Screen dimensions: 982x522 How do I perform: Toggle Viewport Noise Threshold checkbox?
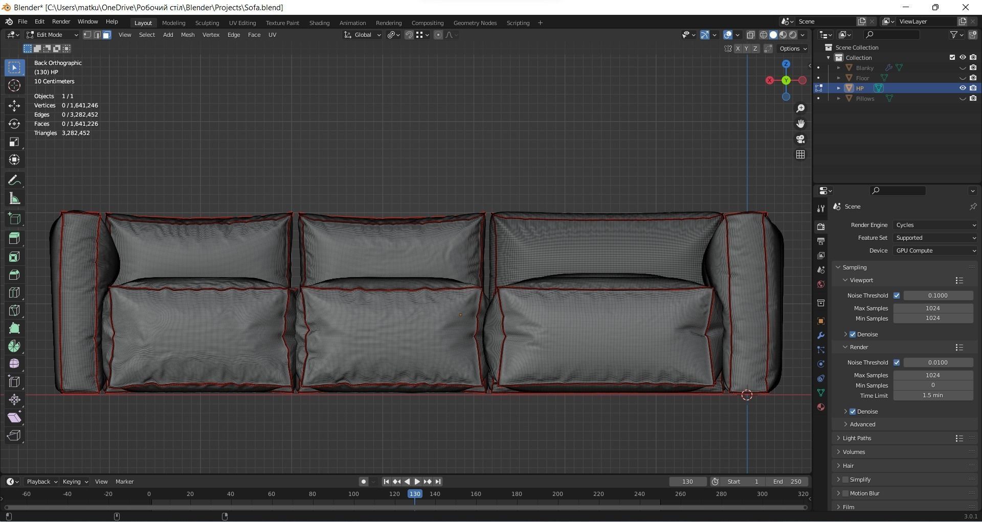pyautogui.click(x=897, y=296)
